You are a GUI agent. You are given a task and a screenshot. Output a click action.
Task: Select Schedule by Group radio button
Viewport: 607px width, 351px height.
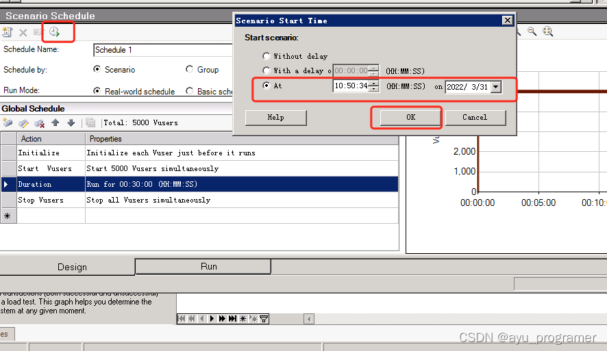click(x=189, y=69)
